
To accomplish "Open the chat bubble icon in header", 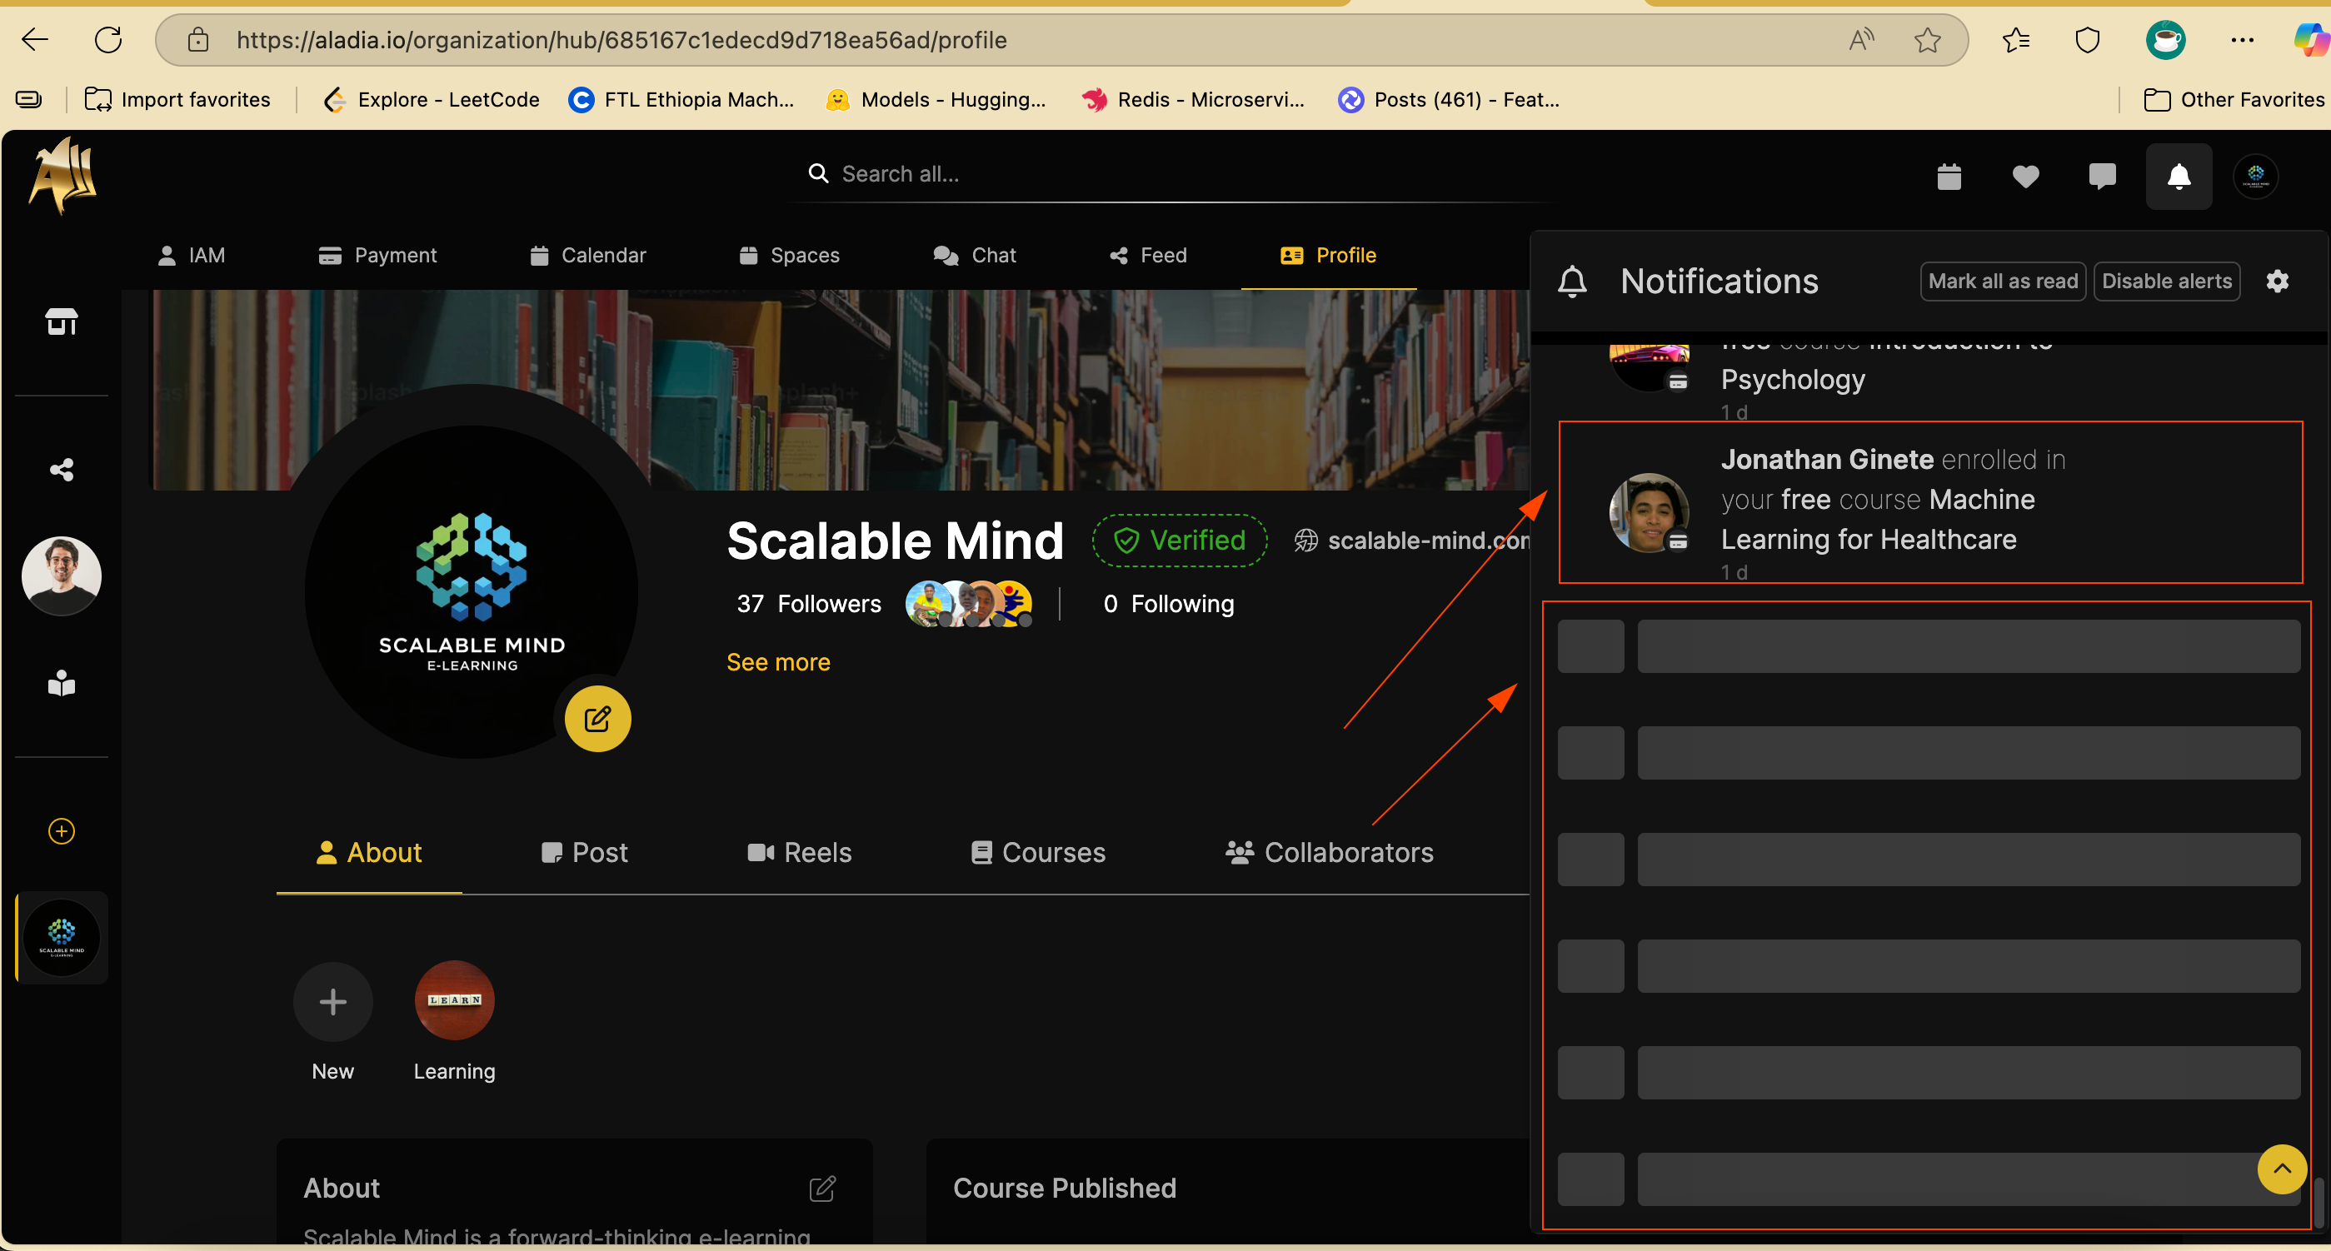I will tap(2102, 176).
